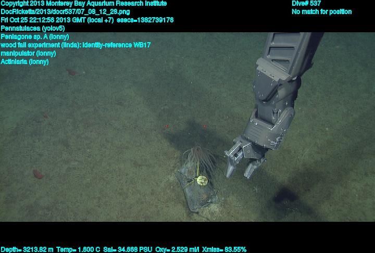Select the Actiniaria (lonny) annotation
This screenshot has height=253, width=375.
24,62
